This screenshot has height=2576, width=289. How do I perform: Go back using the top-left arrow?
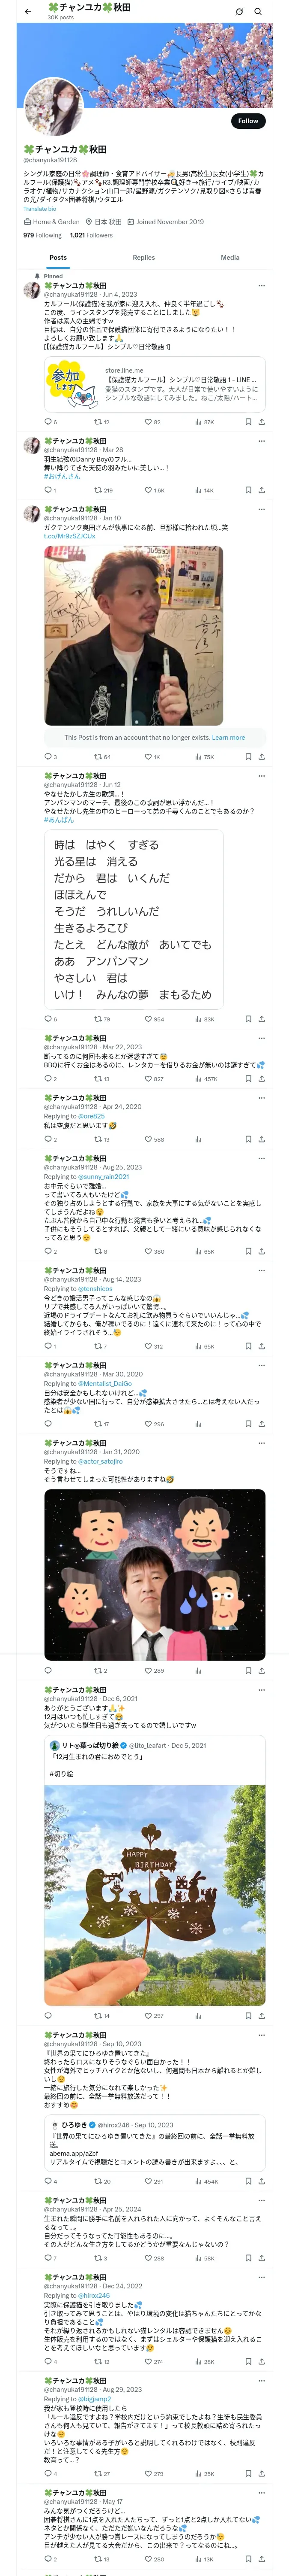[27, 11]
